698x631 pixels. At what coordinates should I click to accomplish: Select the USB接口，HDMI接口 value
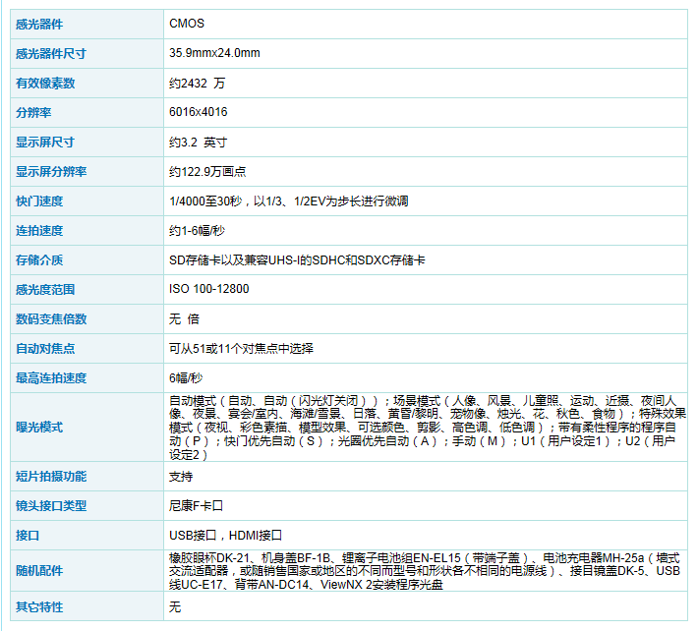[x=225, y=536]
